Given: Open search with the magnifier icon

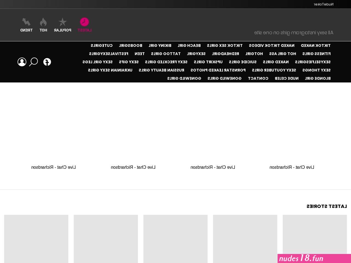Looking at the screenshot, I should (33, 62).
